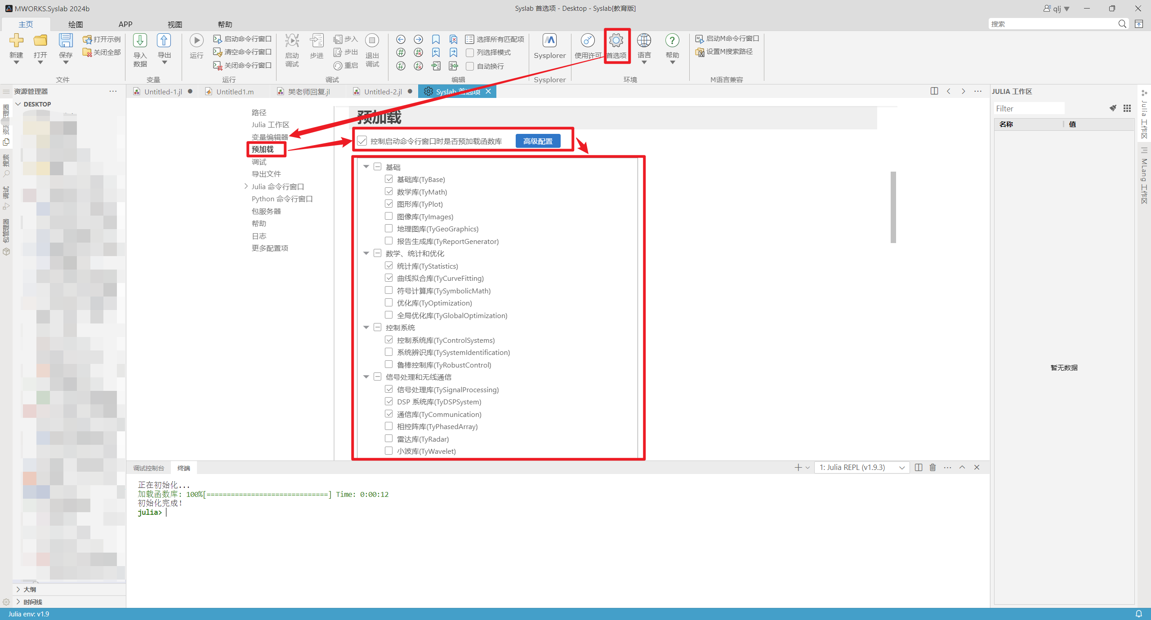Switch to the 绘图 ribbon tab

76,24
